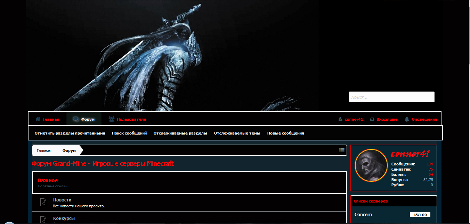Open Новые сообщения link

pos(286,133)
